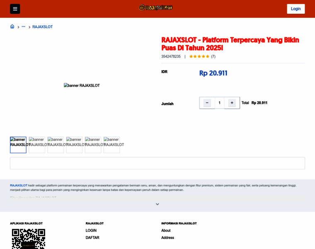The height and width of the screenshot is (249, 315).
Task: Click the INFORMASI RAJAXSLOT heading
Action: (179, 223)
